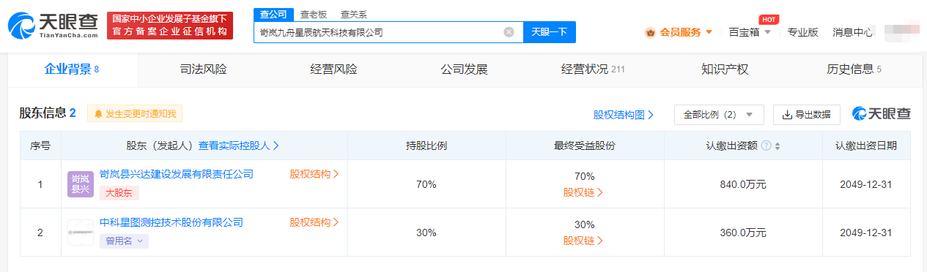Open 股权结构图 link
927x272 pixels.
point(624,115)
